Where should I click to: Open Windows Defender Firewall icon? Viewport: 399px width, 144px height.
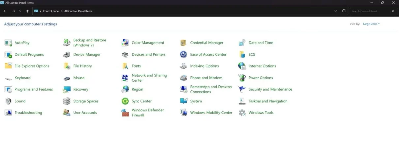125,113
